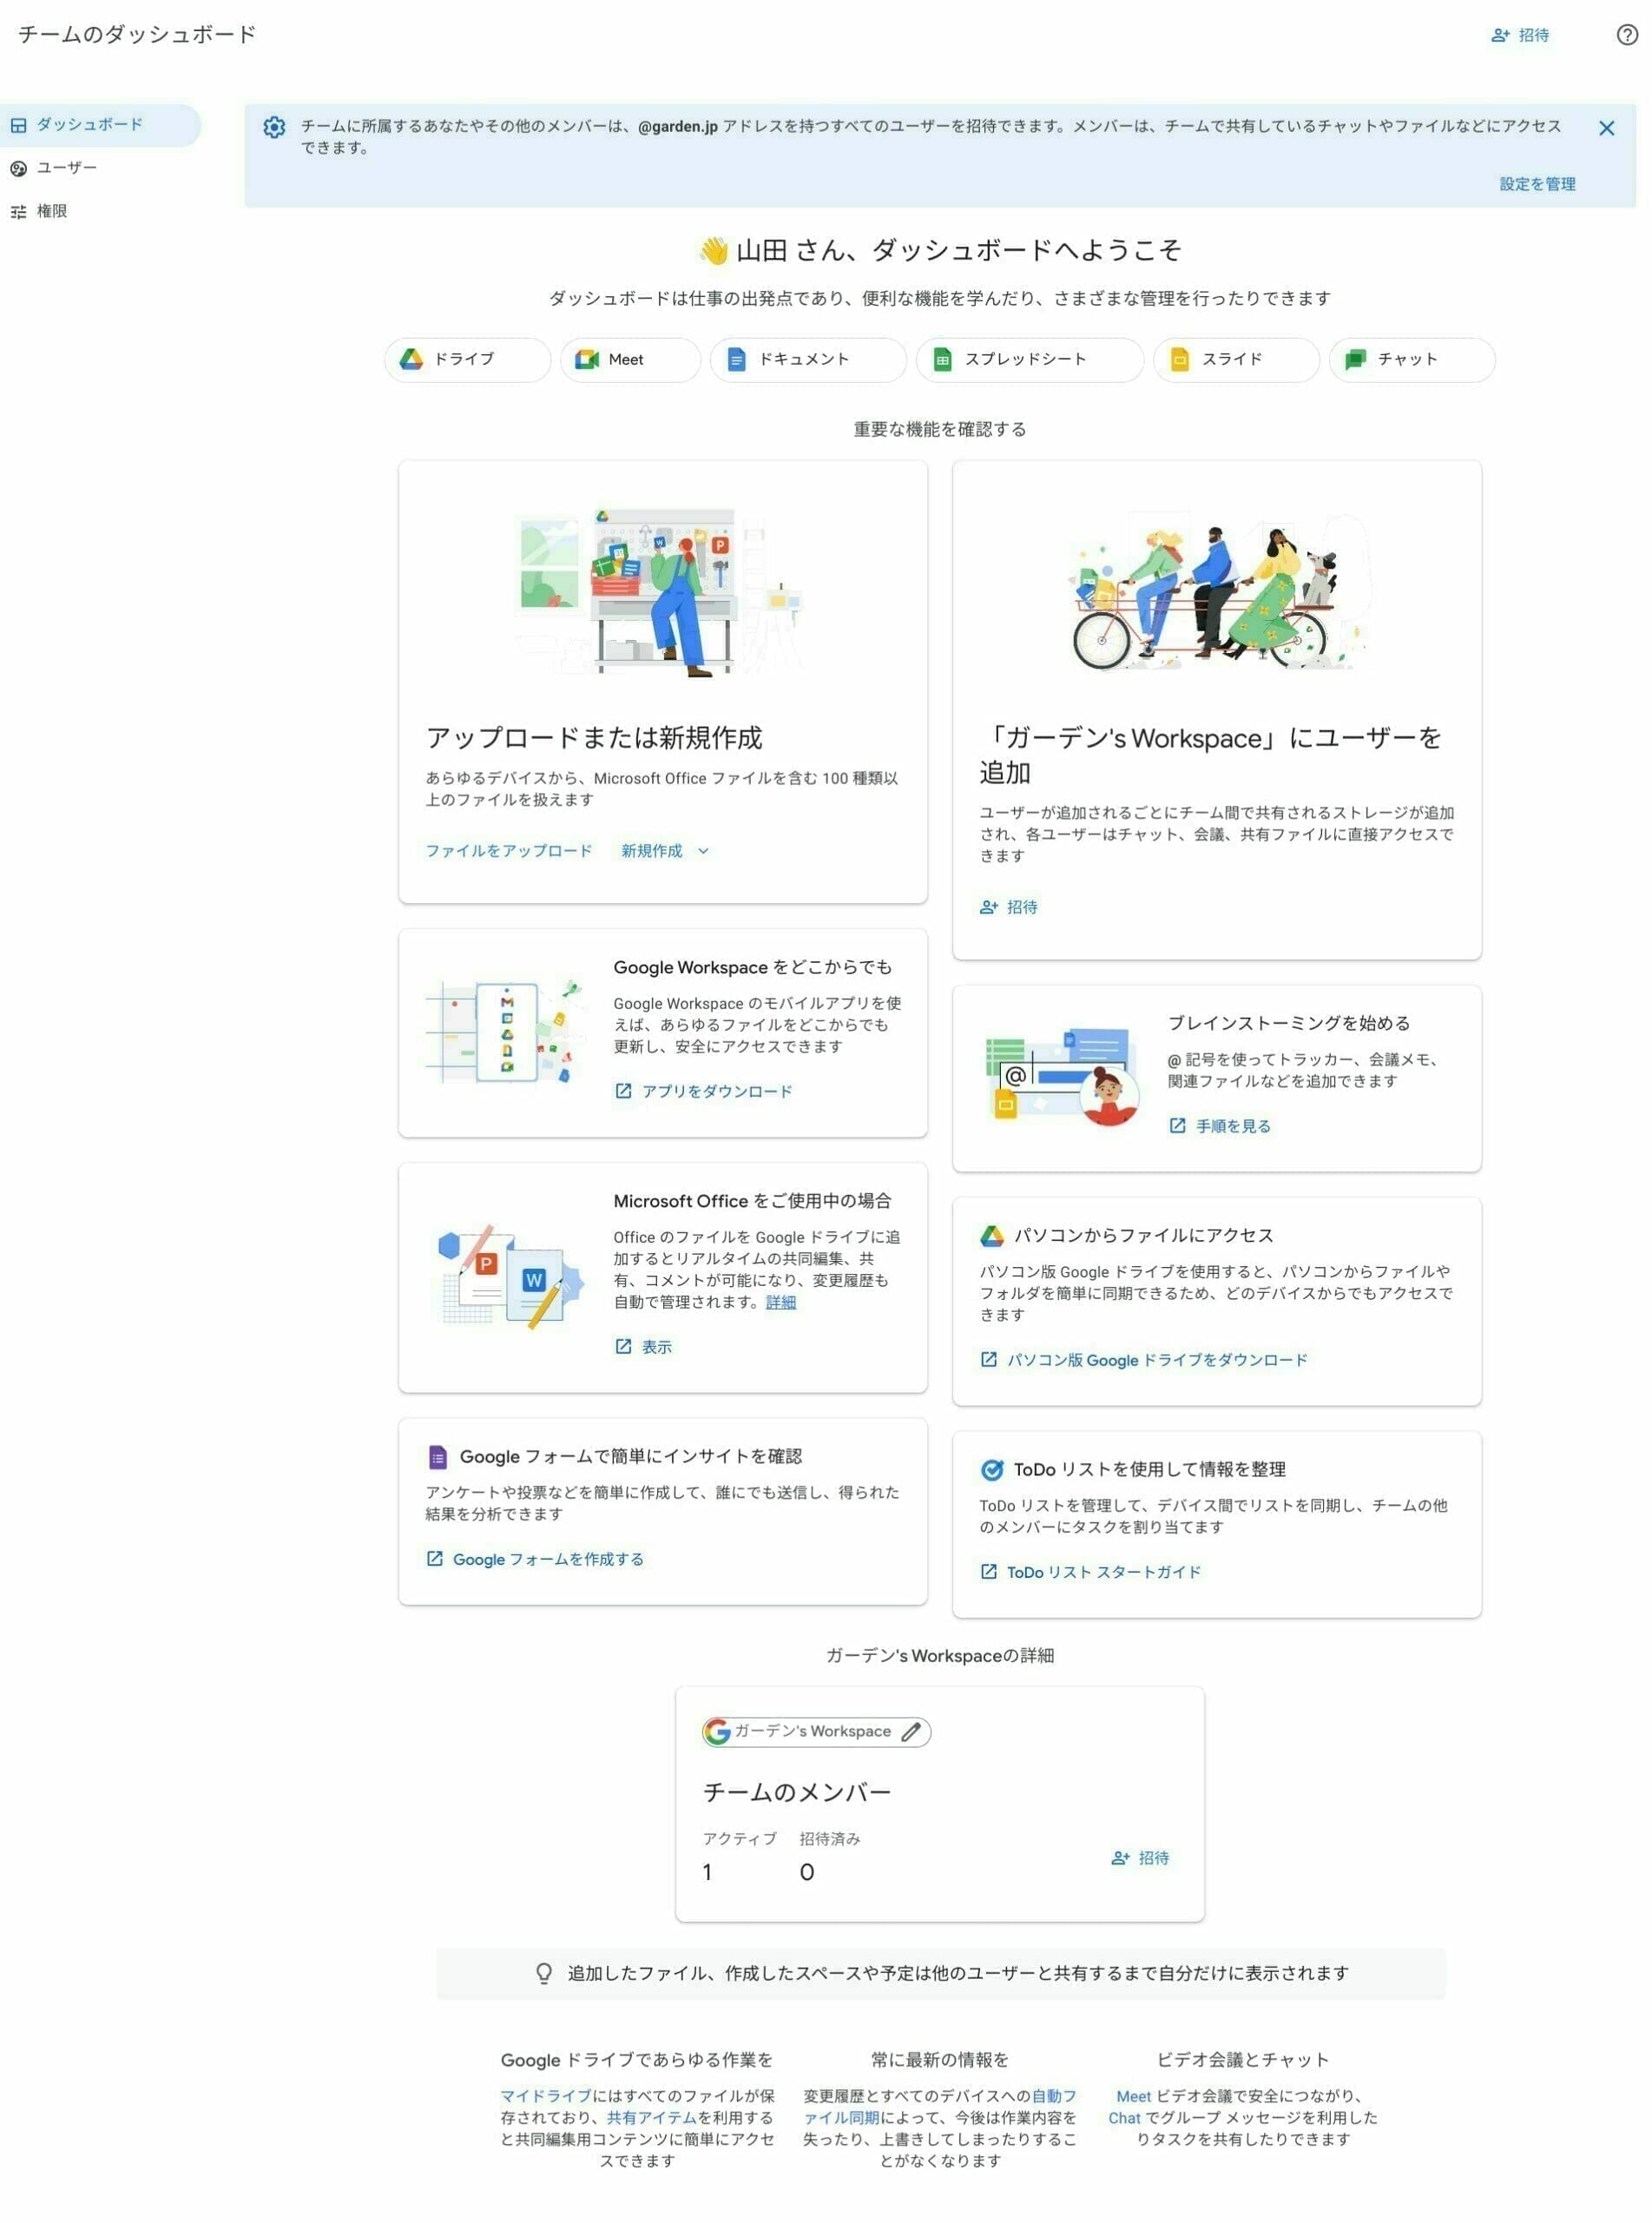Click the ダッシュボード grid icon in sidebar
Screen dimensions: 1652x2223
pos(18,125)
